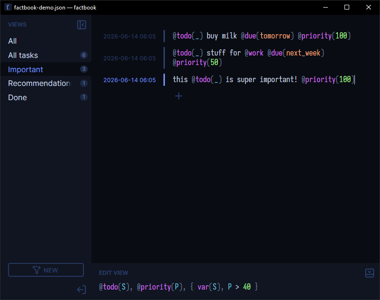The image size is (380, 300).
Task: Click the Recommendations count badge 1
Action: (83, 83)
